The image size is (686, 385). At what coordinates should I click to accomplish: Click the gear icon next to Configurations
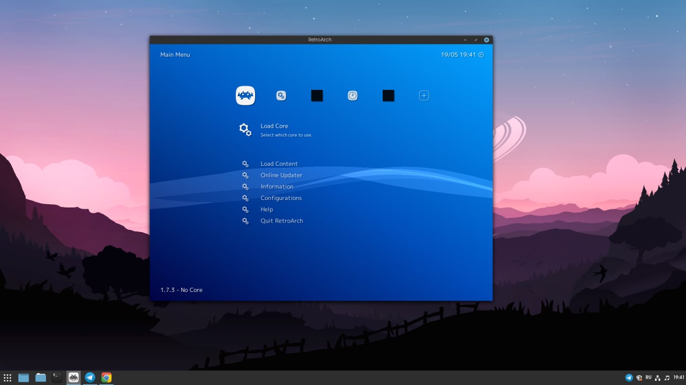(x=245, y=198)
